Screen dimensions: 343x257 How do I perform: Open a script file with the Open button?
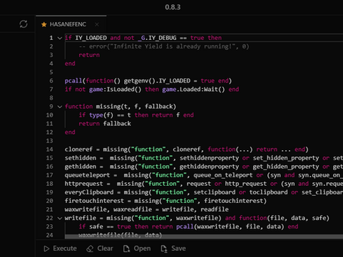137,248
